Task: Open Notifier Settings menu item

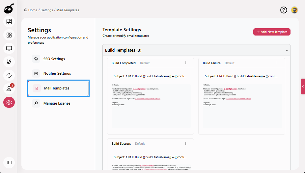Action: 58,73
